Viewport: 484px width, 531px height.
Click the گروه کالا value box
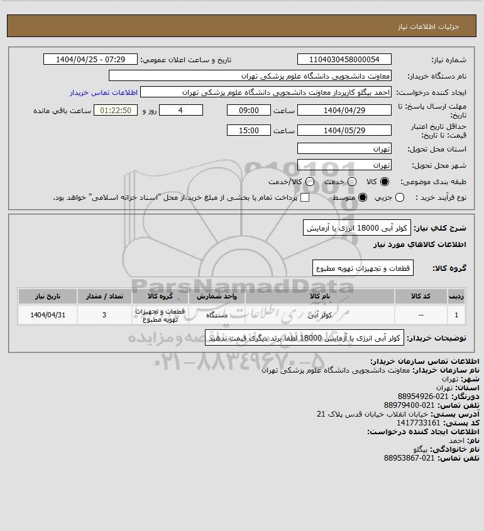pos(363,268)
